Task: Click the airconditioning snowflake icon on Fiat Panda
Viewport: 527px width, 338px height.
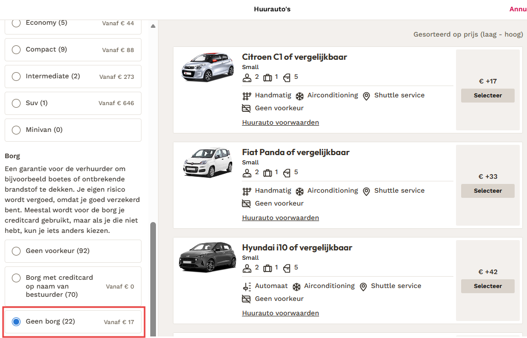Action: click(300, 192)
